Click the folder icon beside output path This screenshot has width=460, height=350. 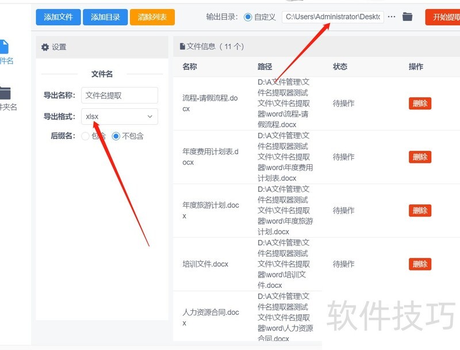pos(407,17)
